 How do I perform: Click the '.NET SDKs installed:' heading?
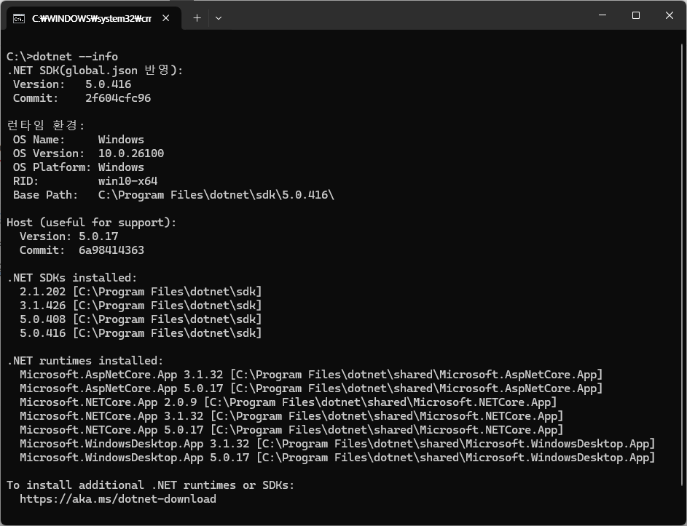click(x=72, y=278)
